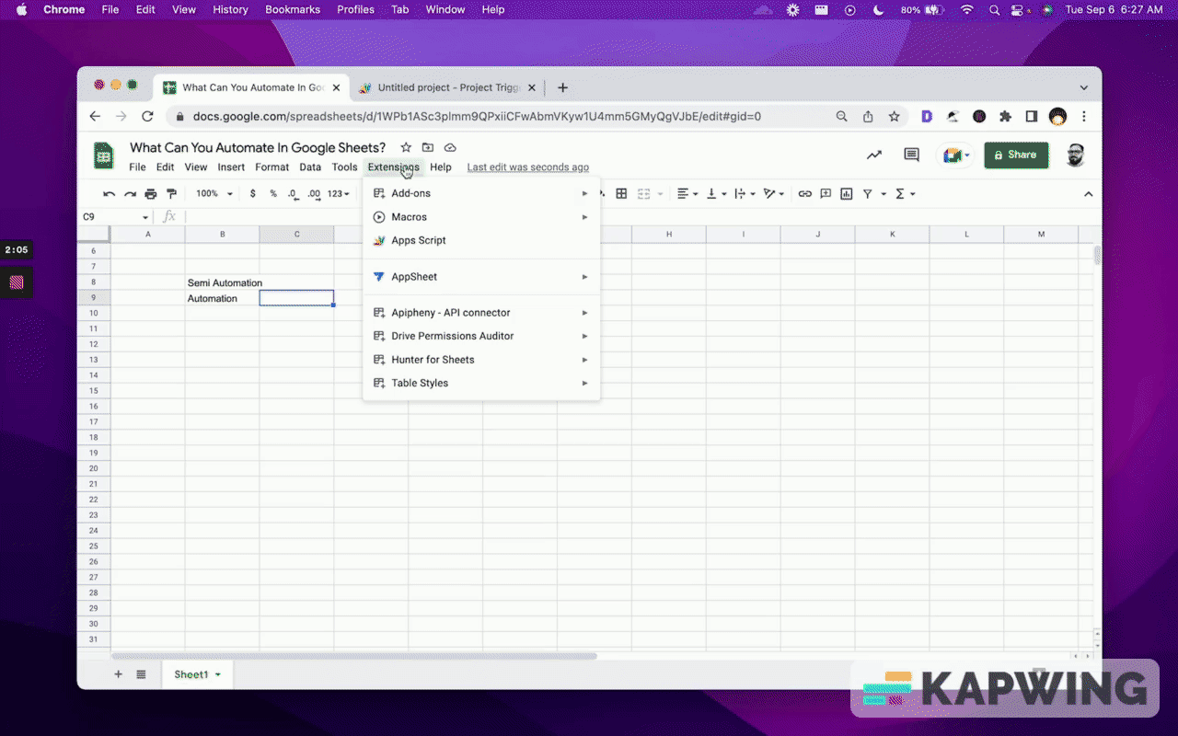Click the share icon in the address bar
The height and width of the screenshot is (736, 1178).
[x=868, y=117]
